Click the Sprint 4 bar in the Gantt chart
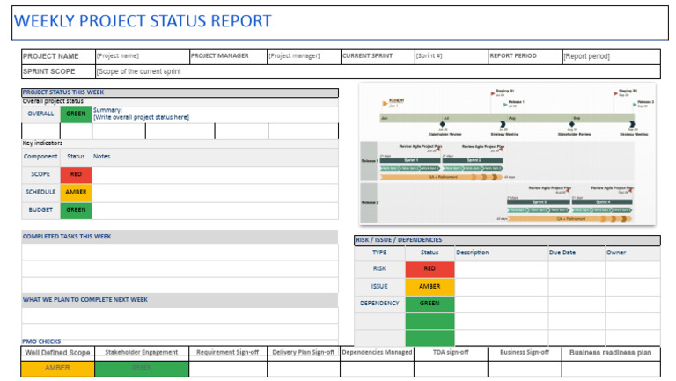This screenshot has width=676, height=381. coord(602,201)
